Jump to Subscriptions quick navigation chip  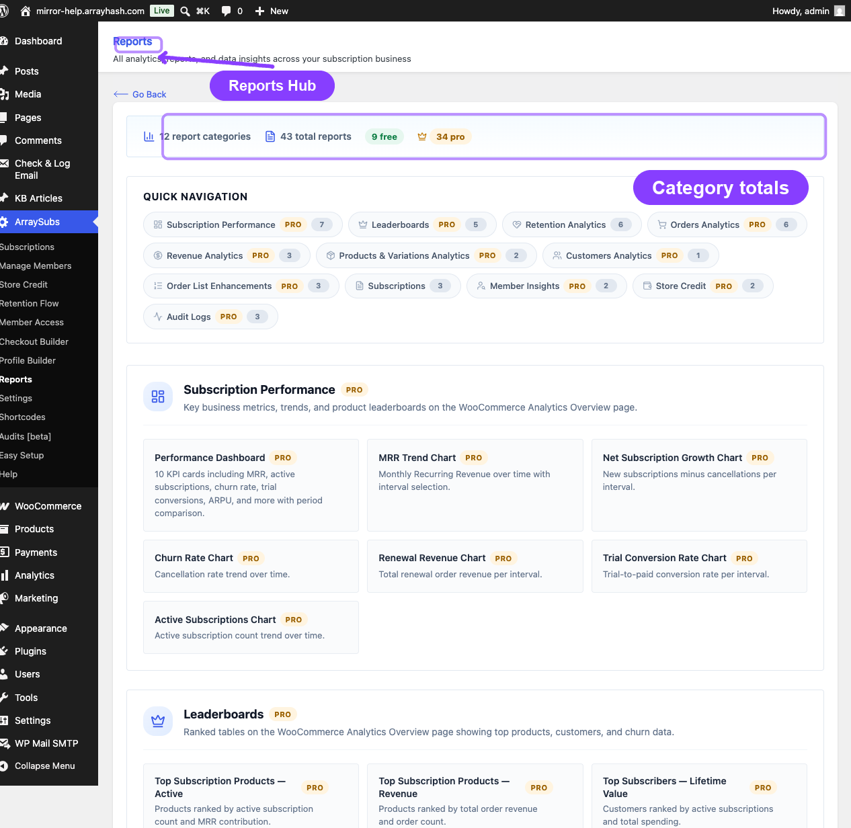point(403,286)
